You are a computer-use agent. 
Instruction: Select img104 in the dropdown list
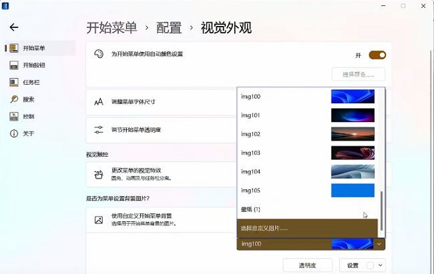click(308, 172)
